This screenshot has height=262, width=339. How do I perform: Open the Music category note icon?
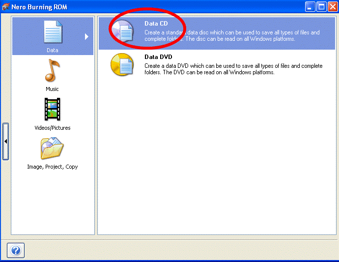(52, 70)
